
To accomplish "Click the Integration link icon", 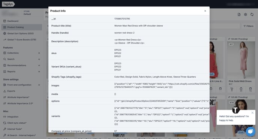I will pos(4,117).
